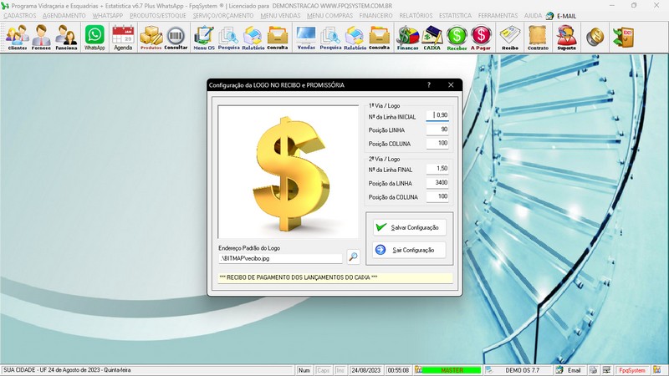Click the time 00:55:08 in status bar
Screen dimensions: 669x376
click(x=398, y=370)
